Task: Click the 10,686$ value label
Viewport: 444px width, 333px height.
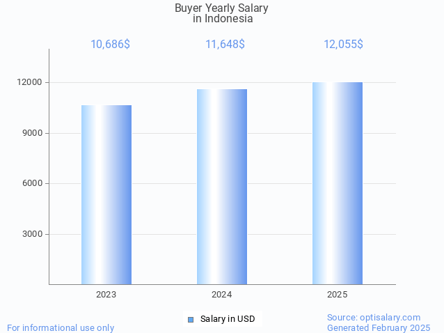Action: (x=110, y=44)
